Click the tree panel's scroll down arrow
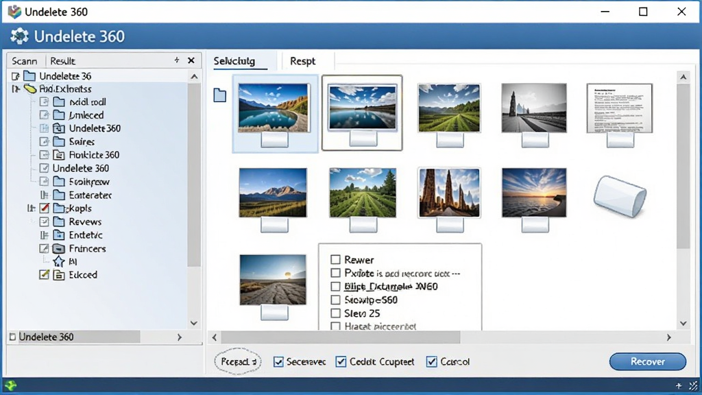The width and height of the screenshot is (702, 395). [194, 324]
